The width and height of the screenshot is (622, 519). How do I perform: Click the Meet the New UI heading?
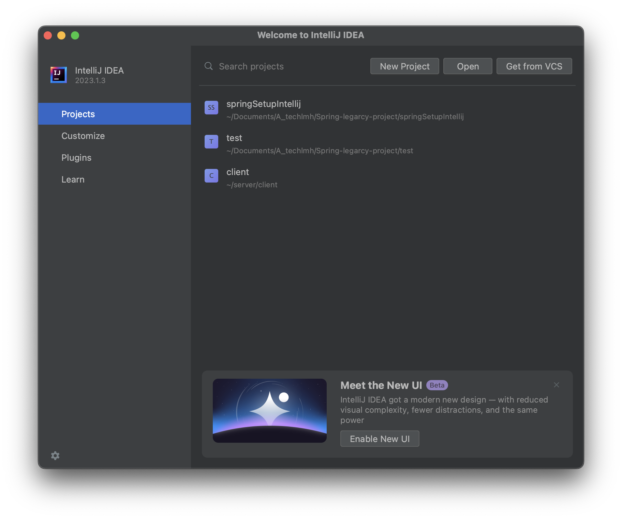click(381, 385)
